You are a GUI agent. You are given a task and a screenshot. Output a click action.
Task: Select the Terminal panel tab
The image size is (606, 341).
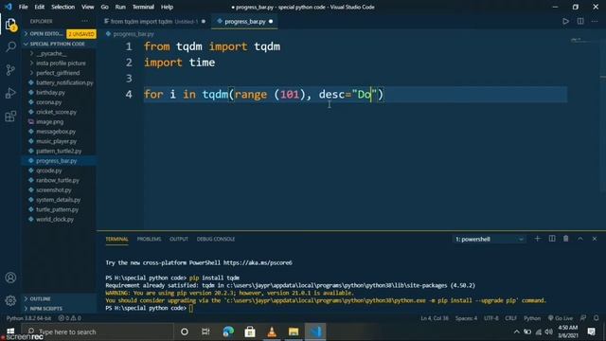coord(116,239)
